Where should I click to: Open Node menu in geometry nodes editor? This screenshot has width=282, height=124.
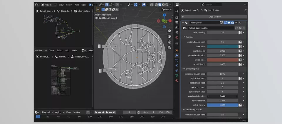tap(74, 50)
